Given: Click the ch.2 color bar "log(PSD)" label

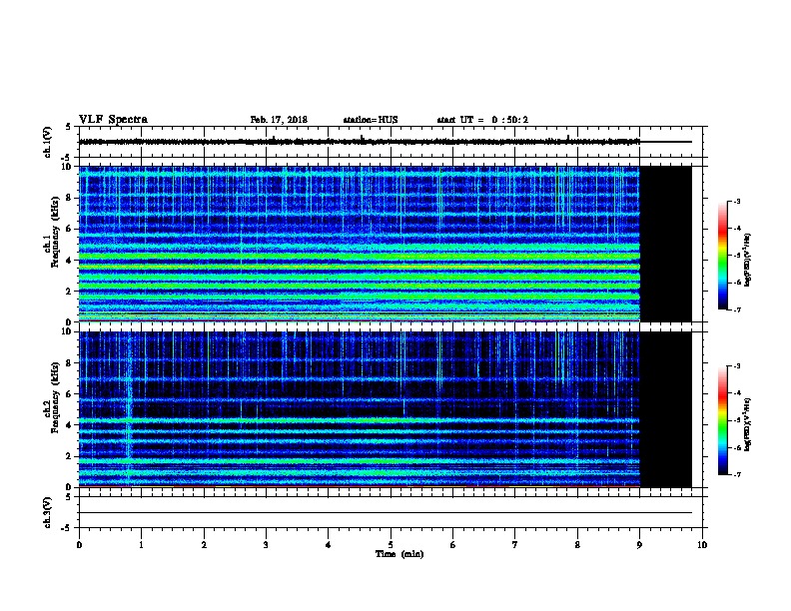Looking at the screenshot, I should [748, 424].
